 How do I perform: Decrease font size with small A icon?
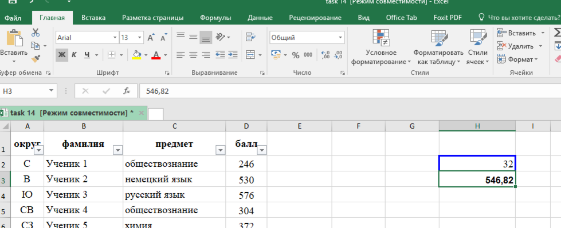pyautogui.click(x=163, y=38)
